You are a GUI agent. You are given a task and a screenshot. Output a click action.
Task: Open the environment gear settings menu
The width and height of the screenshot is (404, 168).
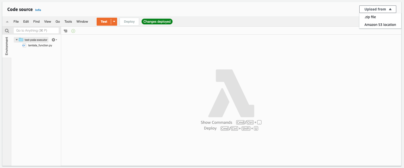(x=54, y=40)
